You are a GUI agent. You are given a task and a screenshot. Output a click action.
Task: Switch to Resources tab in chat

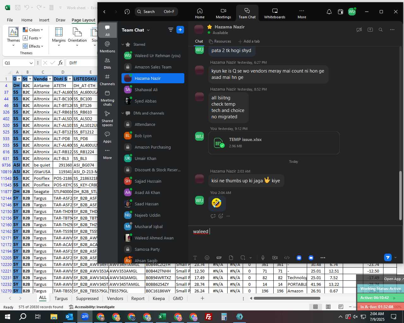[220, 41]
